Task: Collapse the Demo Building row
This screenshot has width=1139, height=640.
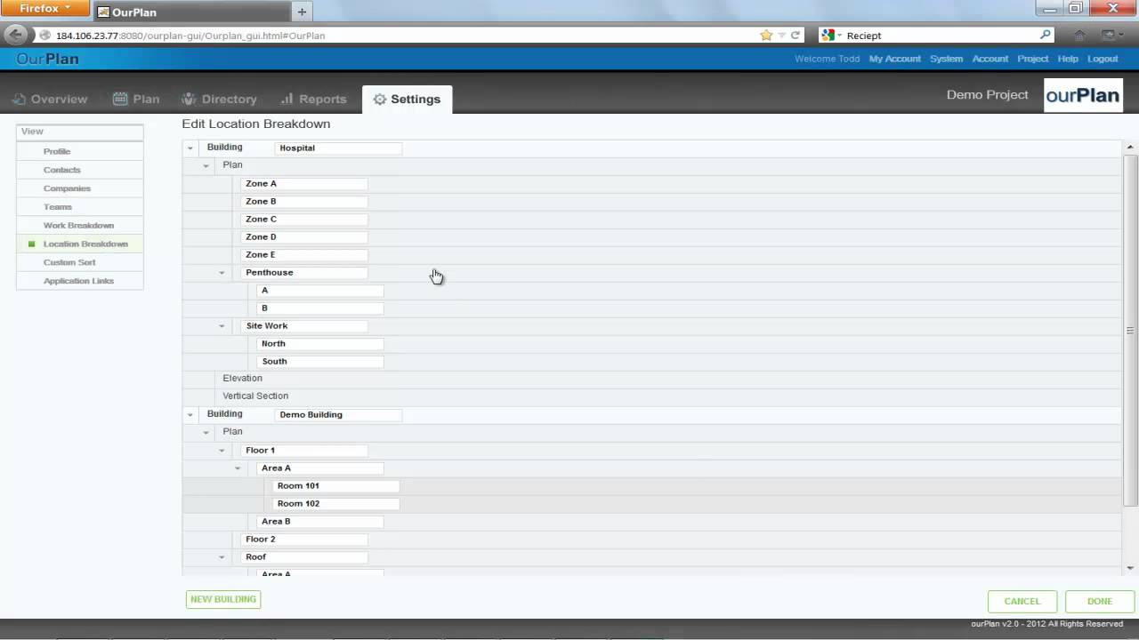Action: tap(190, 415)
